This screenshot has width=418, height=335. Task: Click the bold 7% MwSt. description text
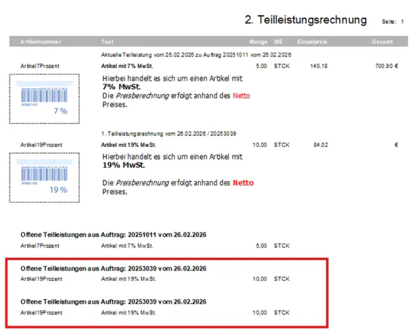coord(120,87)
